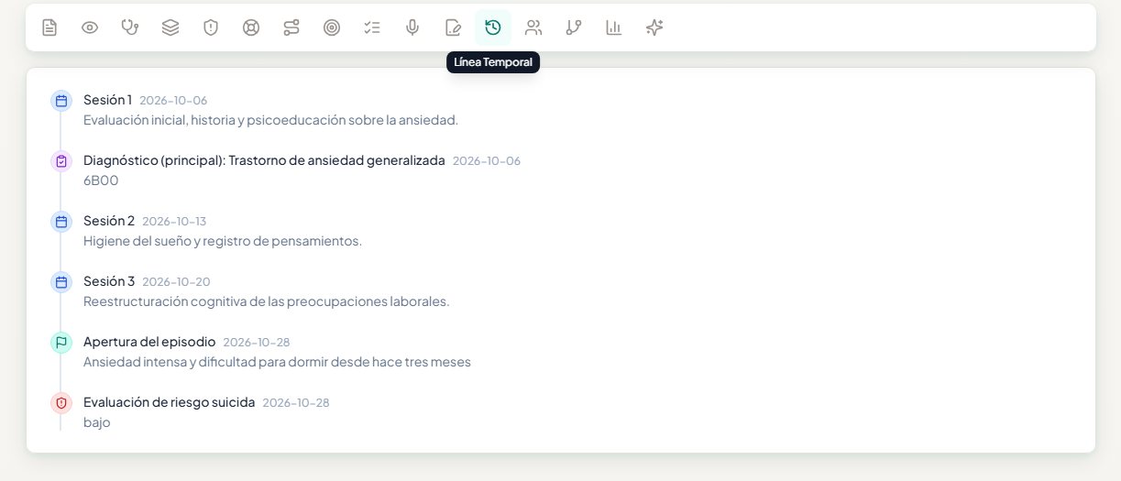Select the "Sesión 2" title
Image resolution: width=1121 pixels, height=481 pixels.
point(109,221)
